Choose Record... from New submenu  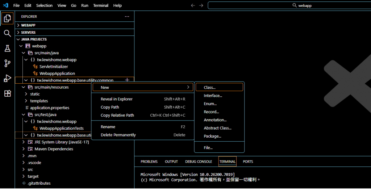click(x=219, y=112)
